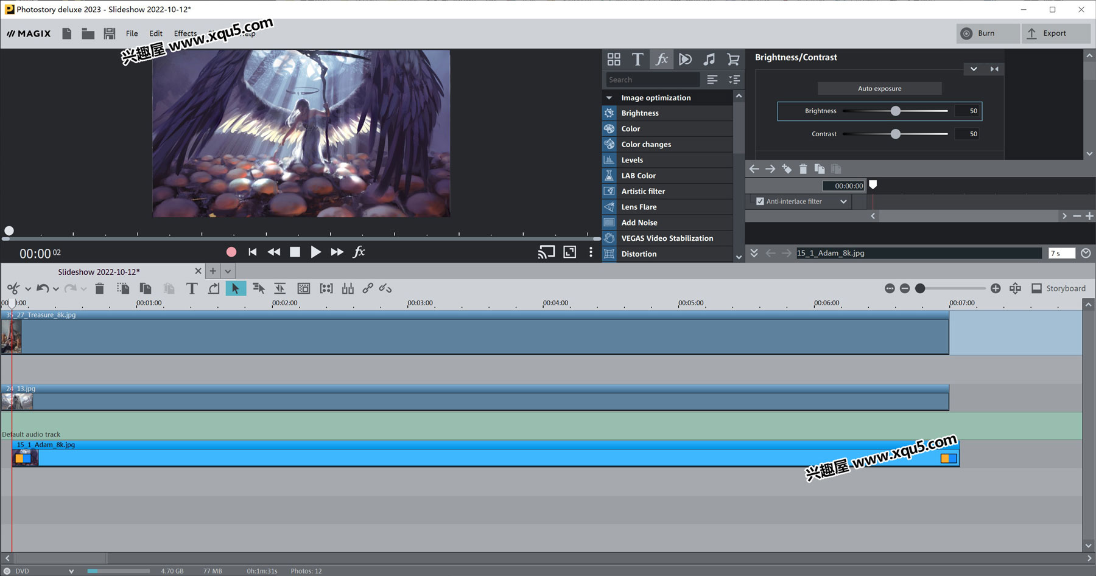
Task: Select the single object mouse mode arrow
Action: [236, 288]
